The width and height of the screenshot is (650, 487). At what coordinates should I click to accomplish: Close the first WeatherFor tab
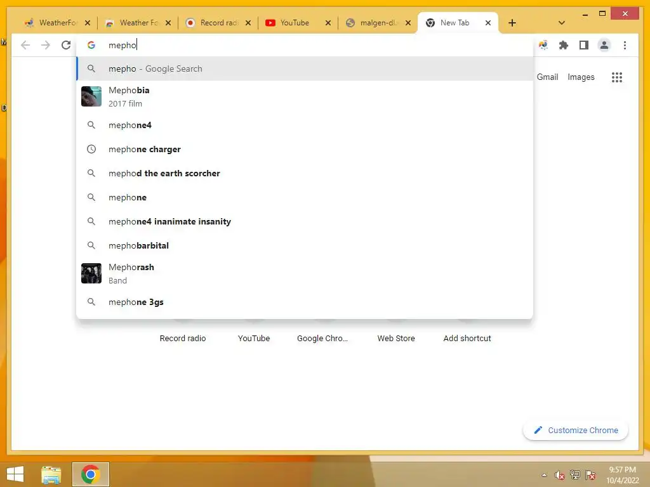(x=88, y=23)
